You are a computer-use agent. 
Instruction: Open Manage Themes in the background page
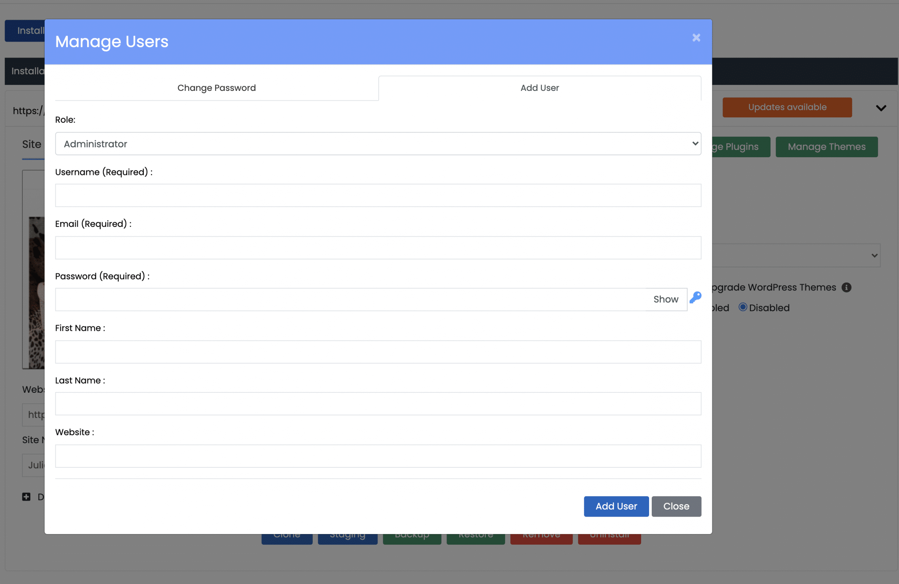tap(826, 147)
